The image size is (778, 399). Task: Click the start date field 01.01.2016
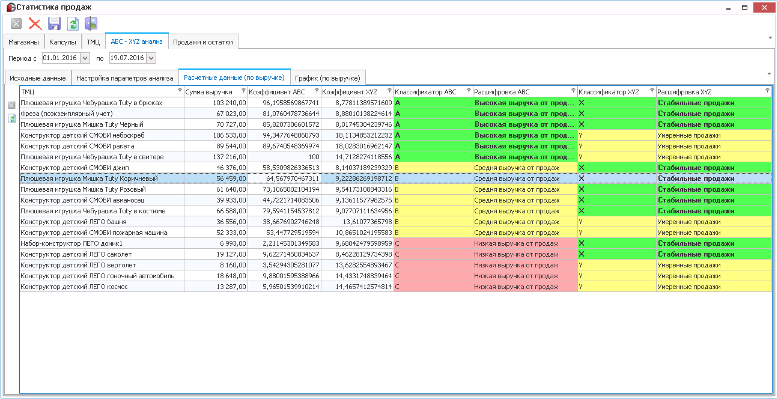(x=61, y=58)
